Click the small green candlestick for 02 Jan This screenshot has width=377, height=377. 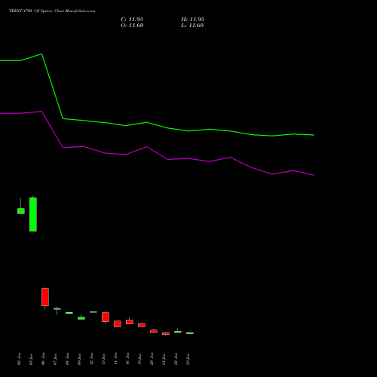pos(21,211)
